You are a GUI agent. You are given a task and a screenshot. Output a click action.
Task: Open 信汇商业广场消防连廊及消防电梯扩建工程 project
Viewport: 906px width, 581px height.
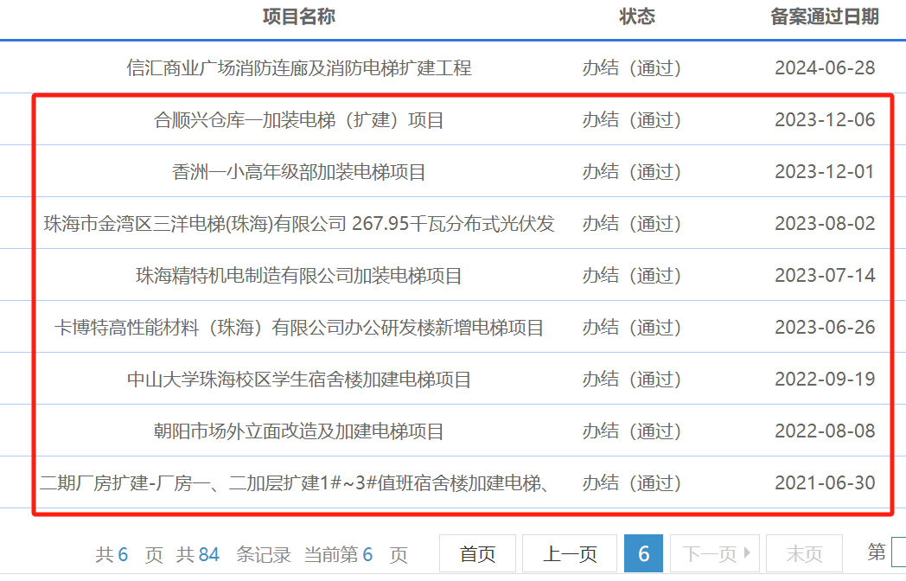point(299,68)
